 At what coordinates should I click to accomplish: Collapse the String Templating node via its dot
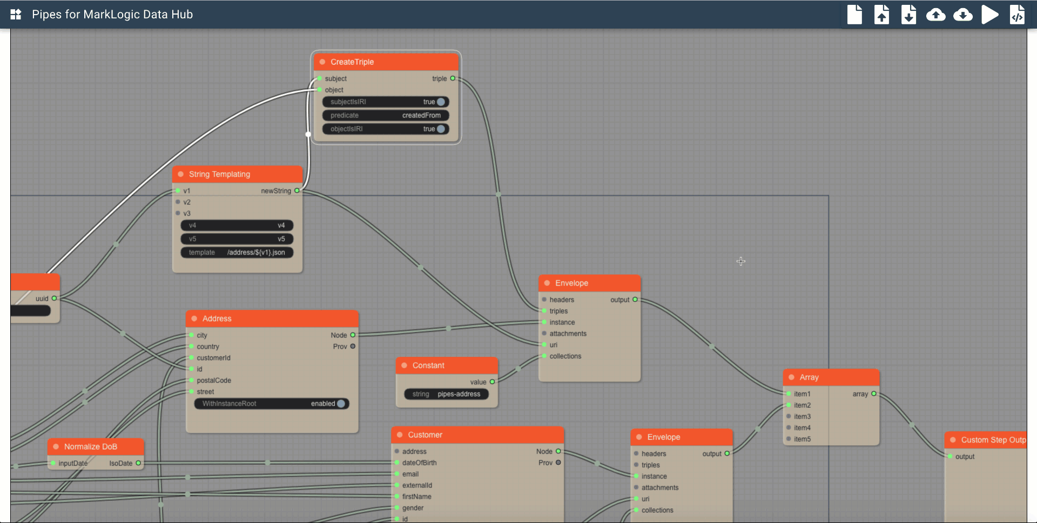coord(181,174)
